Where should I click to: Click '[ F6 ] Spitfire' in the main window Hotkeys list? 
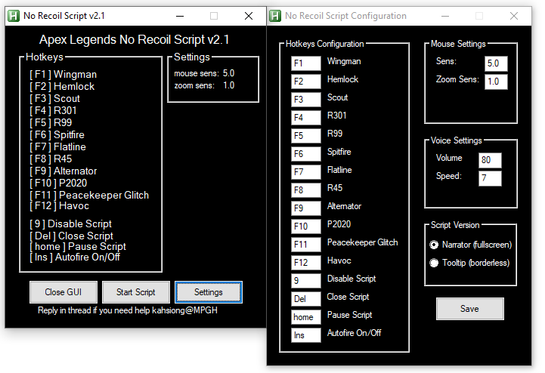(x=57, y=134)
